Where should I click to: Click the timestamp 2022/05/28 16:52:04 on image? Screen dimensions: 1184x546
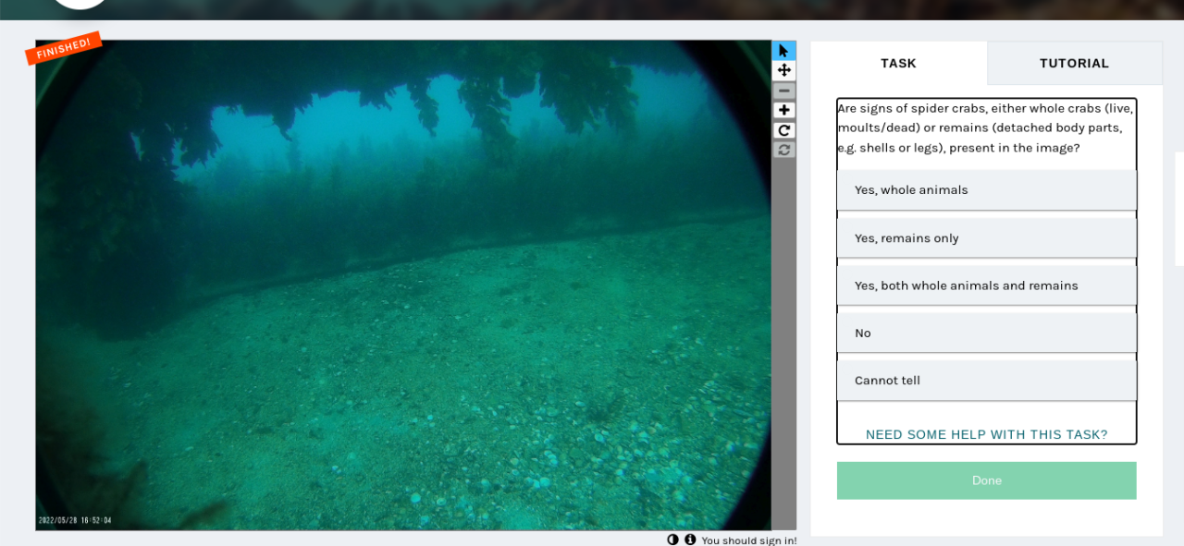point(75,520)
